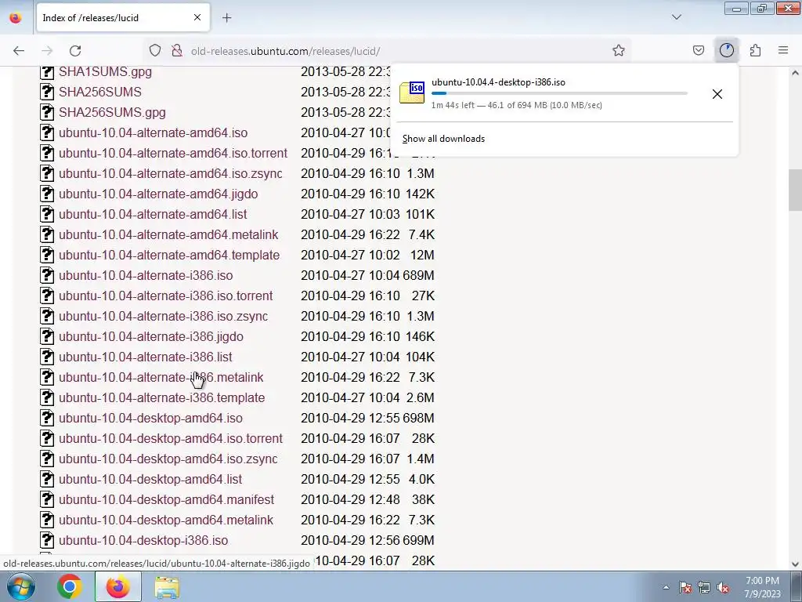Download ubuntu-10.04-desktop-i386.iso
The height and width of the screenshot is (602, 802).
[x=143, y=541]
